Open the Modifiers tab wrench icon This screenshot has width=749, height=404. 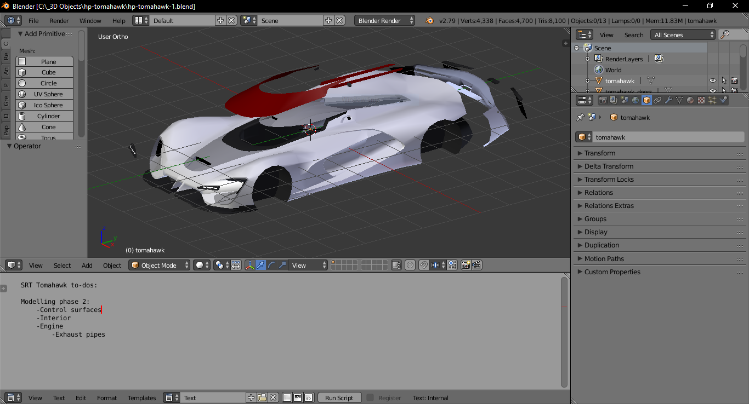coord(668,100)
